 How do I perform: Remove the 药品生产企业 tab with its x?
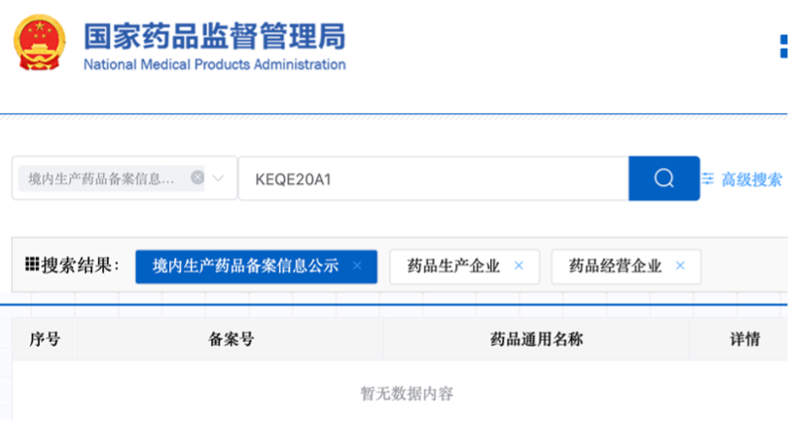pyautogui.click(x=519, y=265)
